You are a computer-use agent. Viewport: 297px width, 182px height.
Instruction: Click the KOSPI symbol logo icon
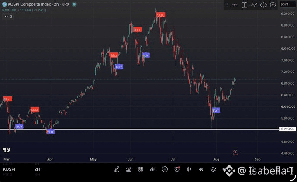tap(4, 4)
